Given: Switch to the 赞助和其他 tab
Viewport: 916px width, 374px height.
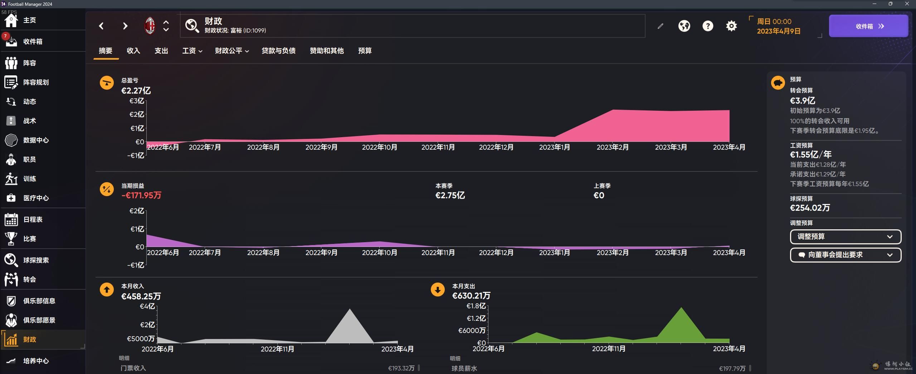Looking at the screenshot, I should pyautogui.click(x=327, y=51).
